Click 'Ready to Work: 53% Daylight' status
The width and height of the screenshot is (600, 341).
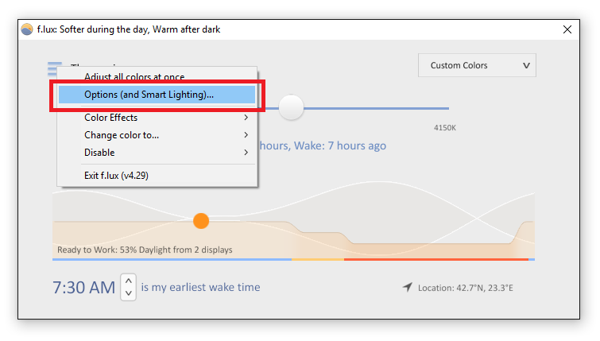(145, 250)
